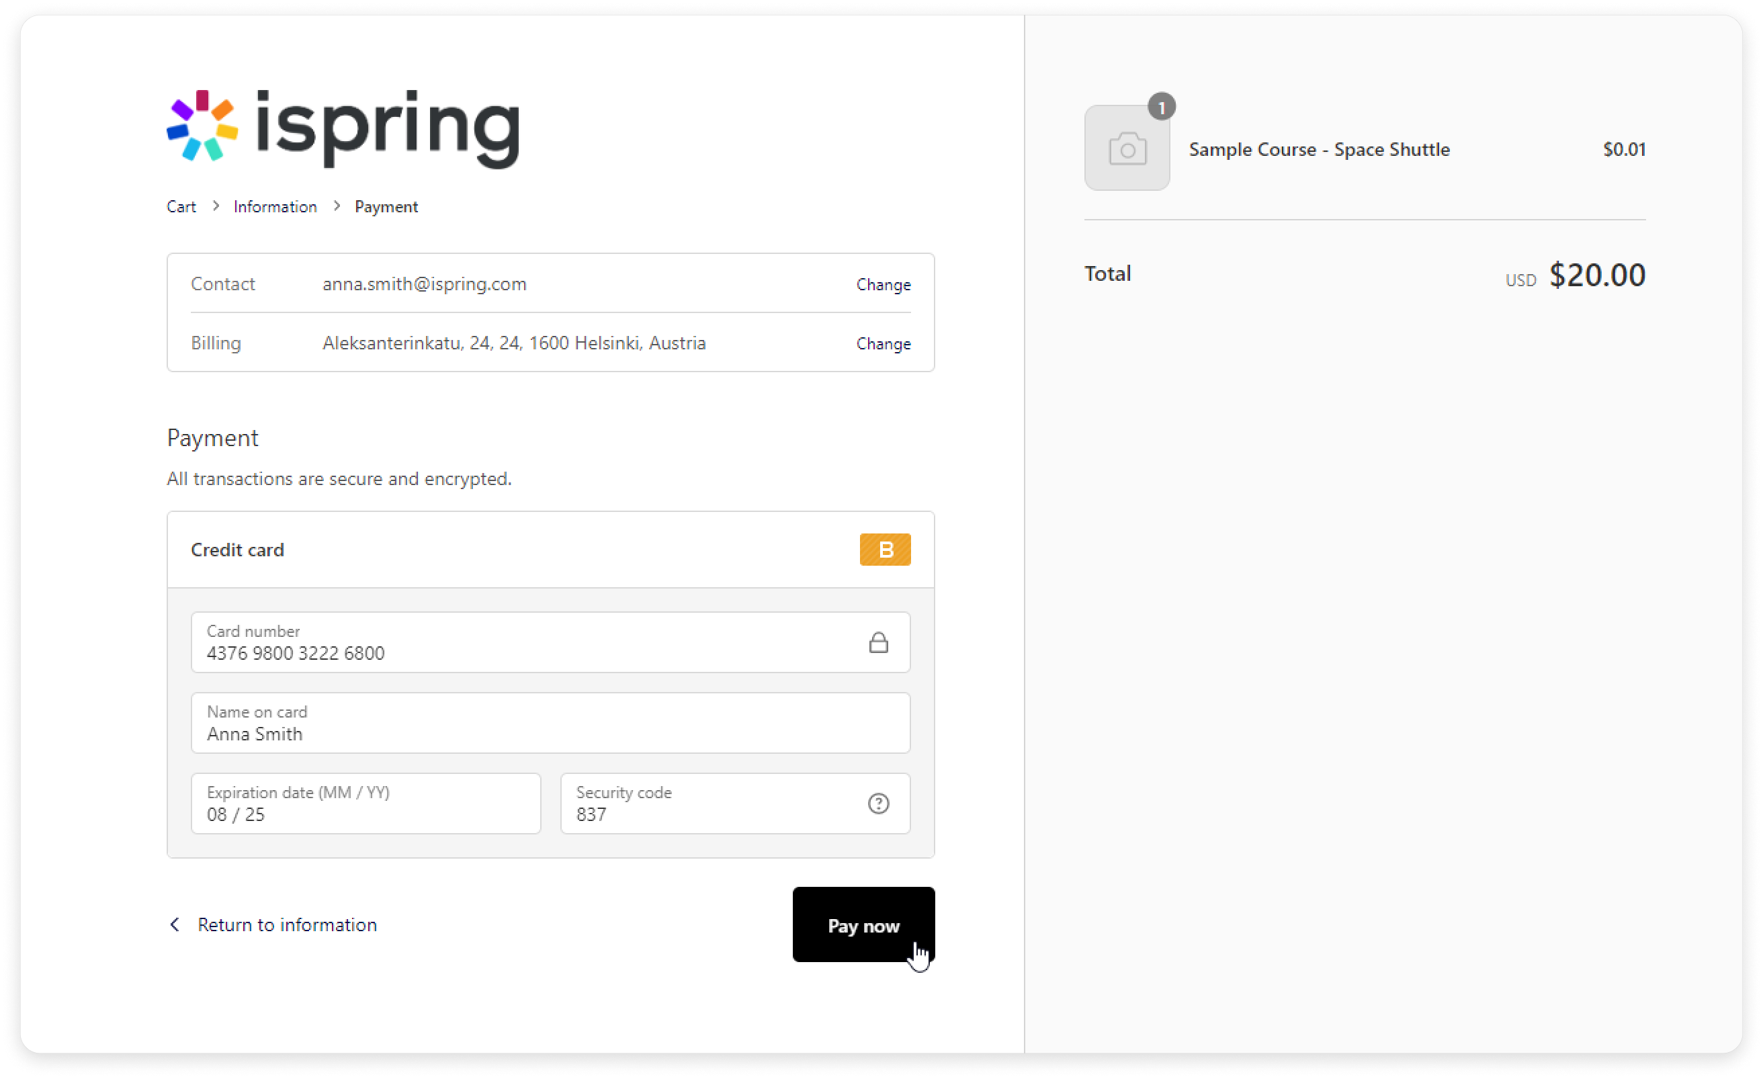Screen dimensions: 1763x1079
Task: Select the Payment breadcrumb step
Action: pos(386,207)
